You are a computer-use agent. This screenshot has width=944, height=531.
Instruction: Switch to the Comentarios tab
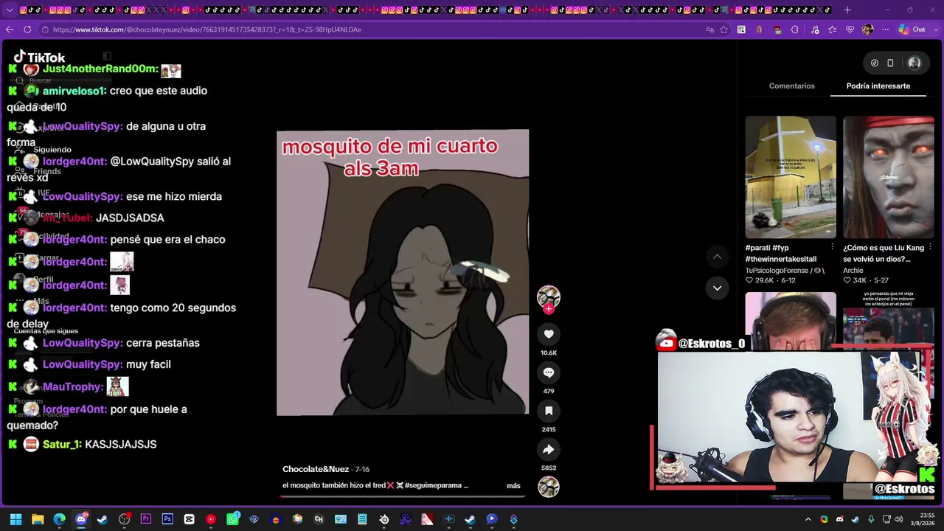tap(791, 86)
